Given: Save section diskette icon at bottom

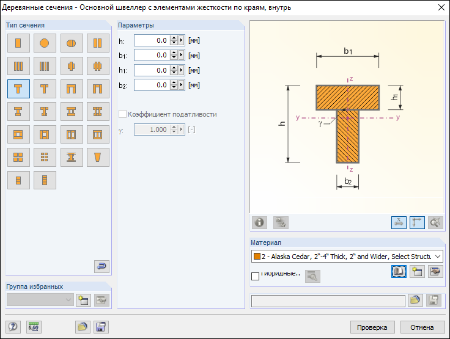Looking at the screenshot, I should (x=101, y=327).
